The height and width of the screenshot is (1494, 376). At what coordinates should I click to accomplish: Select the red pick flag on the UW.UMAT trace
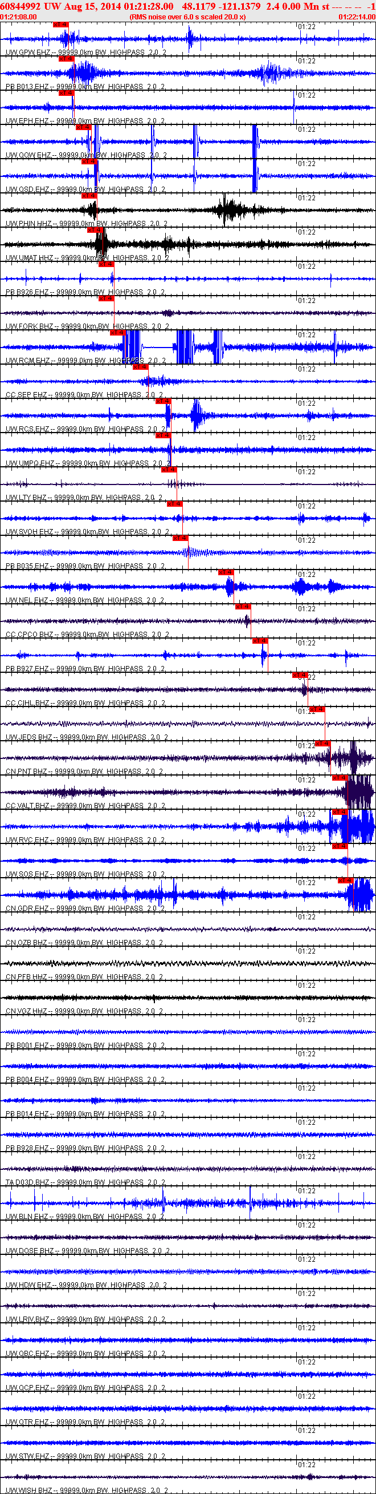(95, 229)
